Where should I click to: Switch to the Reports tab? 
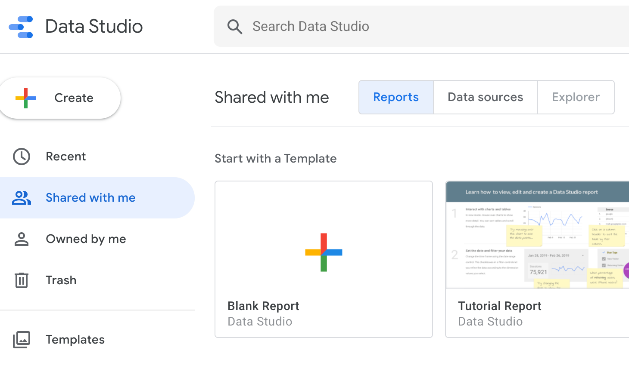click(x=396, y=97)
